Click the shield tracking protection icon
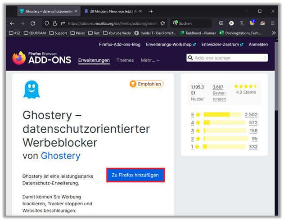284x221 pixels. [x=47, y=23]
